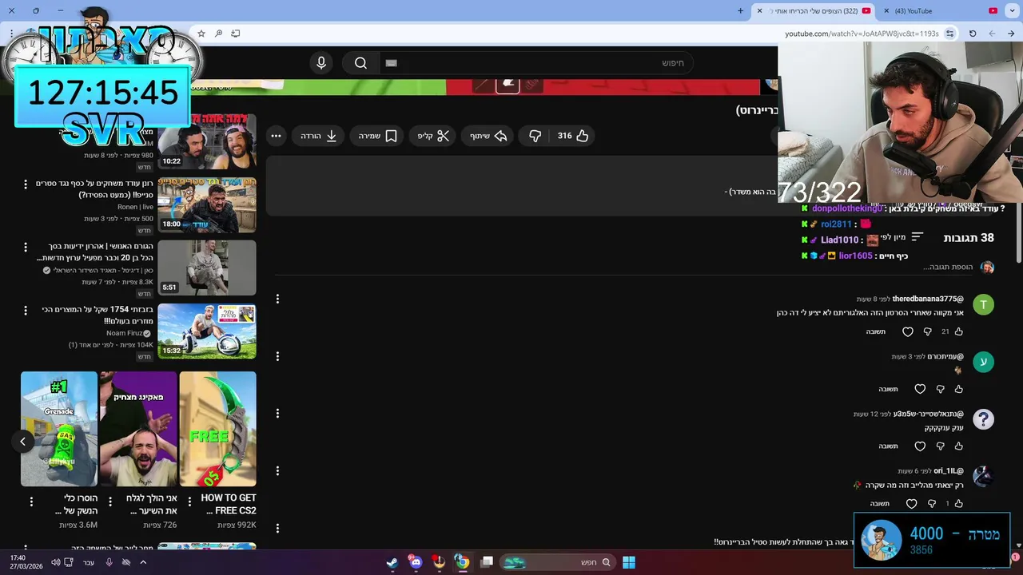Reply to ori_1IL's comment
This screenshot has height=575, width=1023.
click(880, 504)
